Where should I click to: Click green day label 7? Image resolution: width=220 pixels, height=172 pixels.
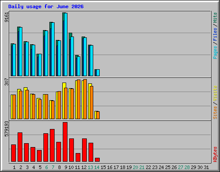53,167
